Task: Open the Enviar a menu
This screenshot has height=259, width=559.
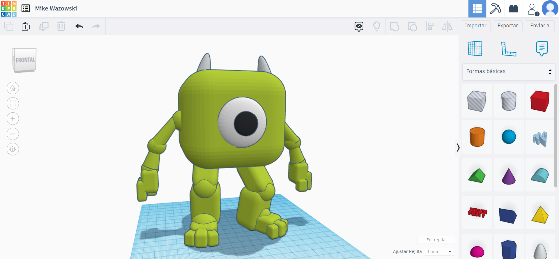Action: (540, 26)
